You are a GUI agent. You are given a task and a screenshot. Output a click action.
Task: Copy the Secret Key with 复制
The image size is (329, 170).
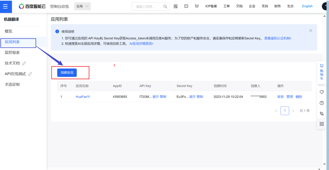[200, 97]
